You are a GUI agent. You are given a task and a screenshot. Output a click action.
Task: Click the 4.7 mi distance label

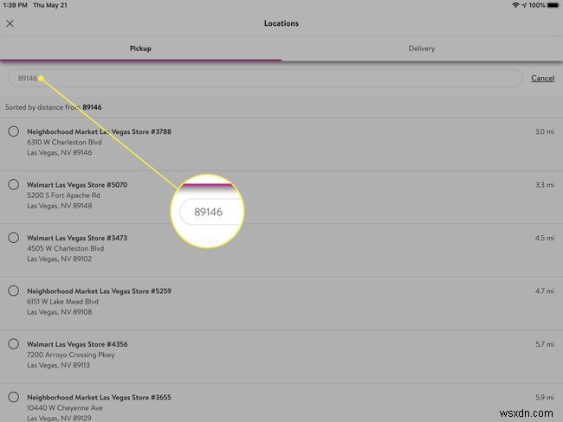pos(545,291)
